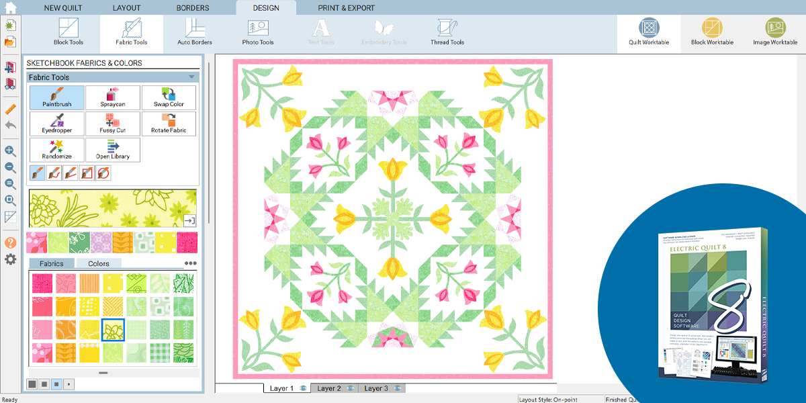This screenshot has height=403, width=806.
Task: Pick the lavender swatch in recent strip
Action: [101, 242]
